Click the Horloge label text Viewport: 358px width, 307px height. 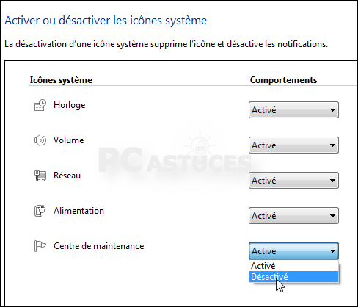click(70, 105)
